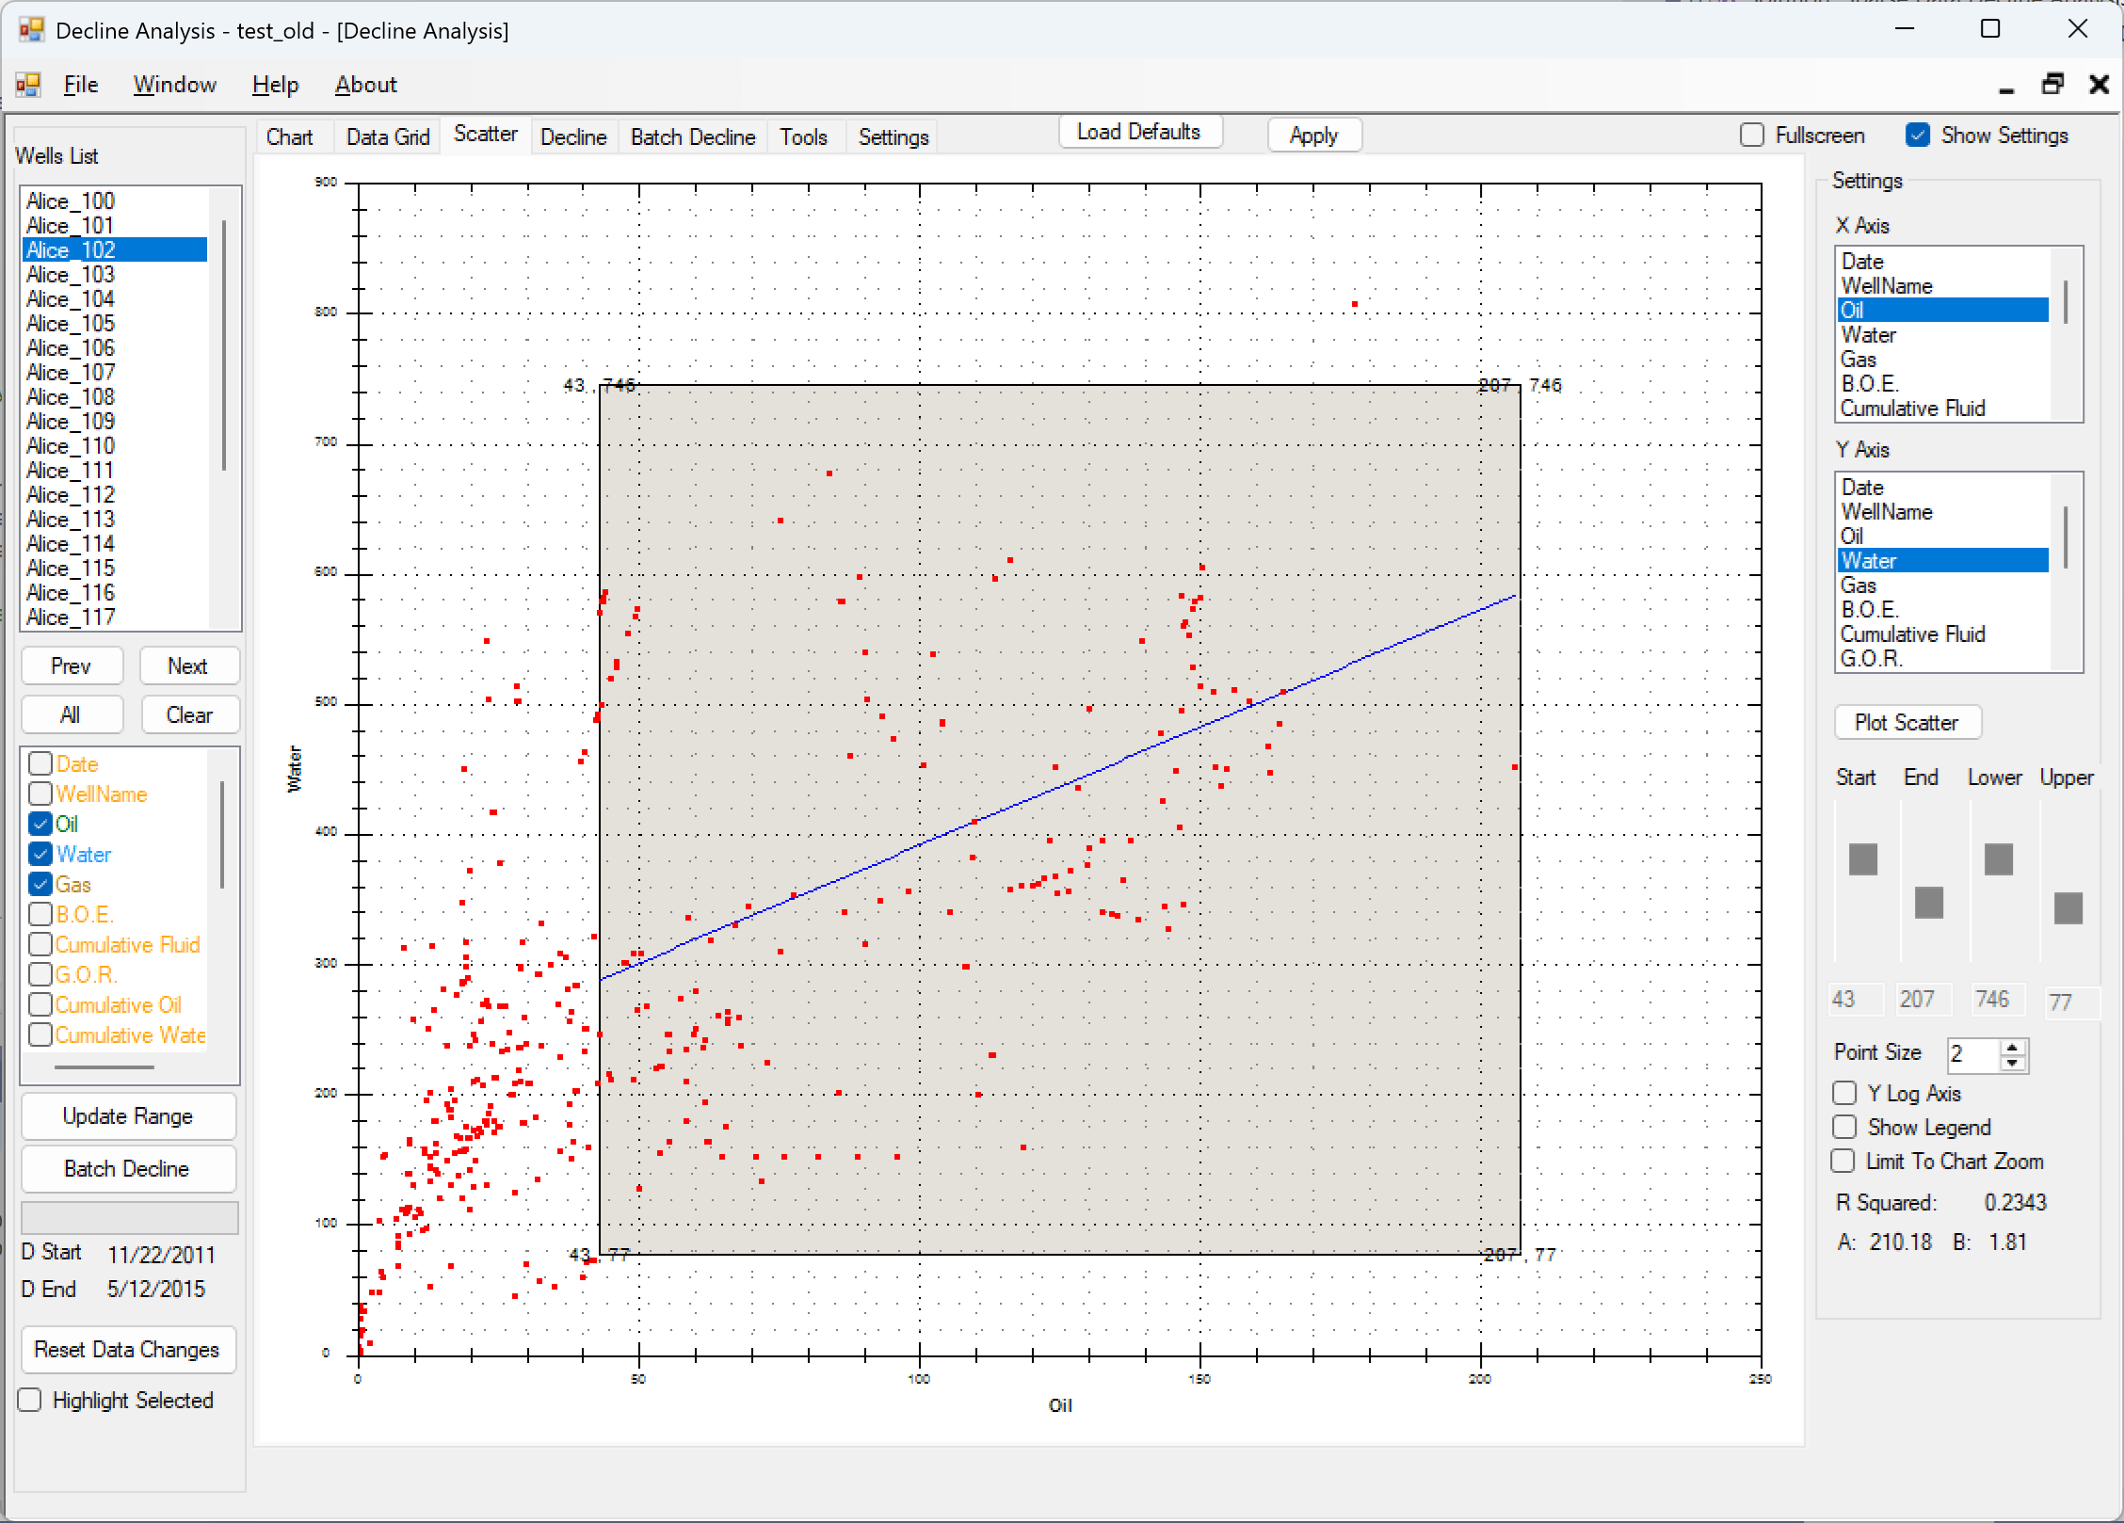Uncheck the Oil column checkbox
2124x1523 pixels.
pyautogui.click(x=40, y=824)
